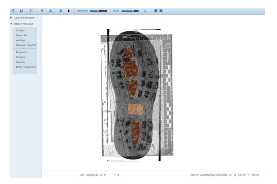Select the corner ruler measurement icon
This screenshot has width=277, height=184.
(x=31, y=11)
